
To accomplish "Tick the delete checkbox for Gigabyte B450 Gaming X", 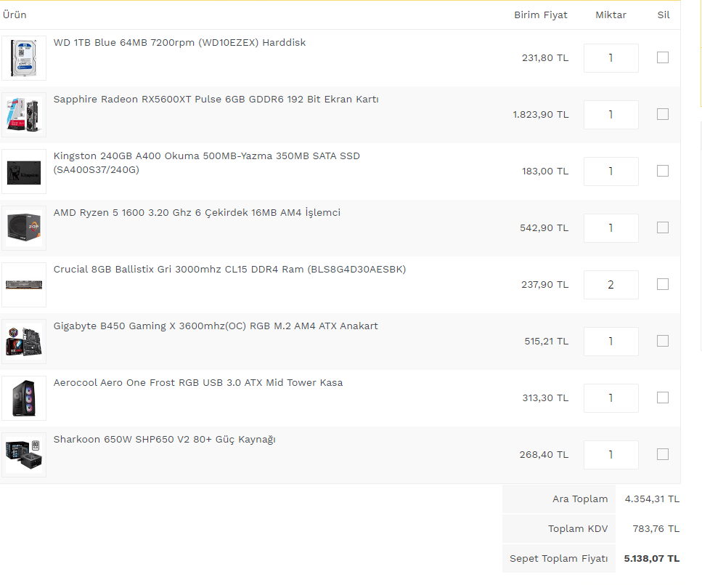I will point(663,341).
